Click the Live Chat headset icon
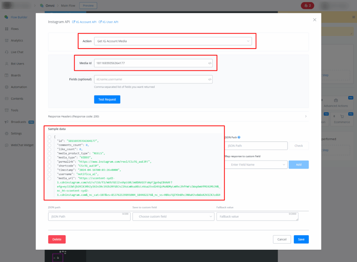This screenshot has width=357, height=262. pyautogui.click(x=7, y=52)
